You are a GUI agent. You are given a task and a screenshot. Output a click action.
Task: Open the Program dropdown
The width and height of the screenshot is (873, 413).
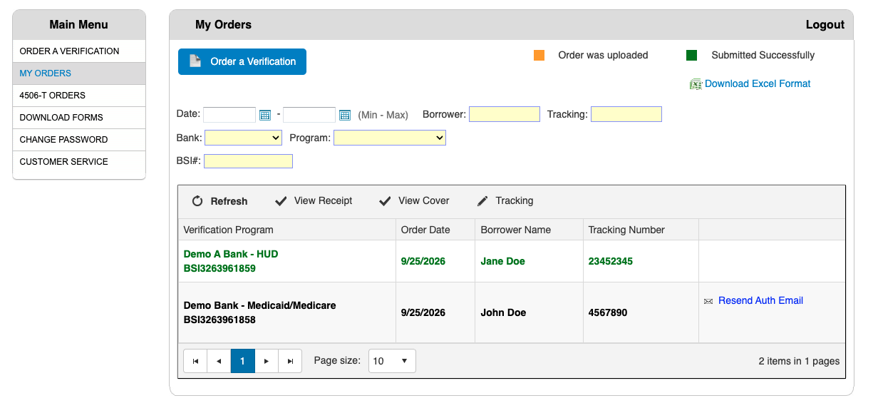click(x=390, y=138)
